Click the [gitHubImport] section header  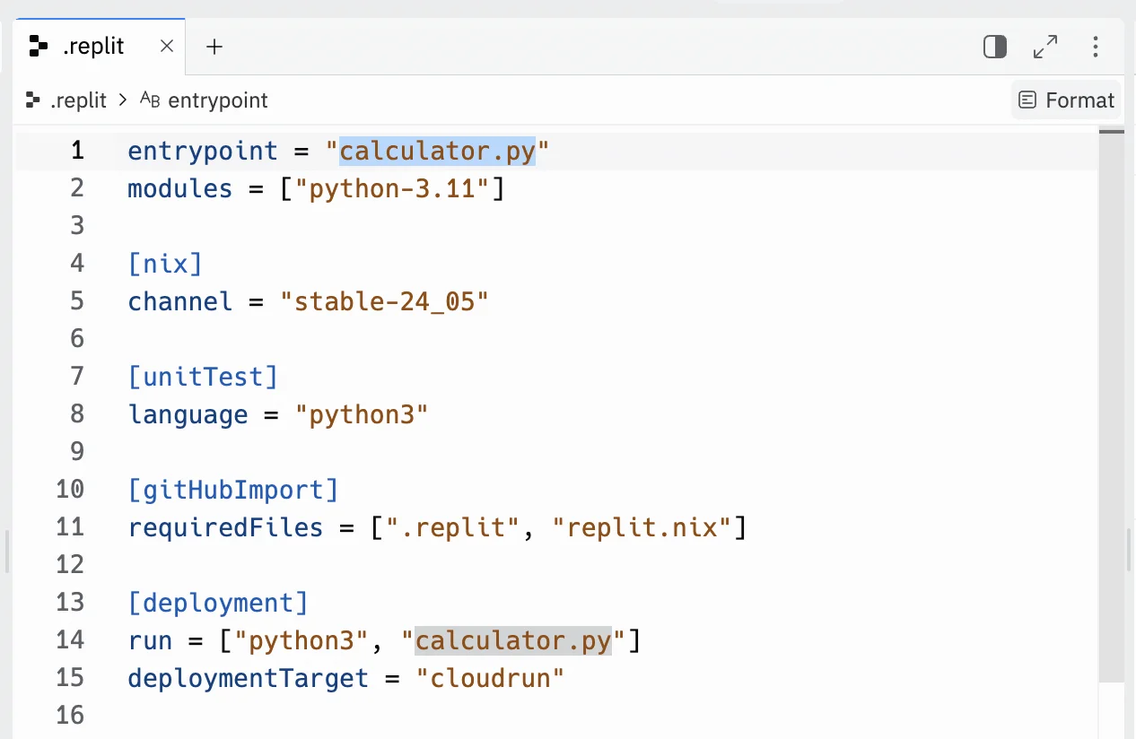tap(233, 490)
